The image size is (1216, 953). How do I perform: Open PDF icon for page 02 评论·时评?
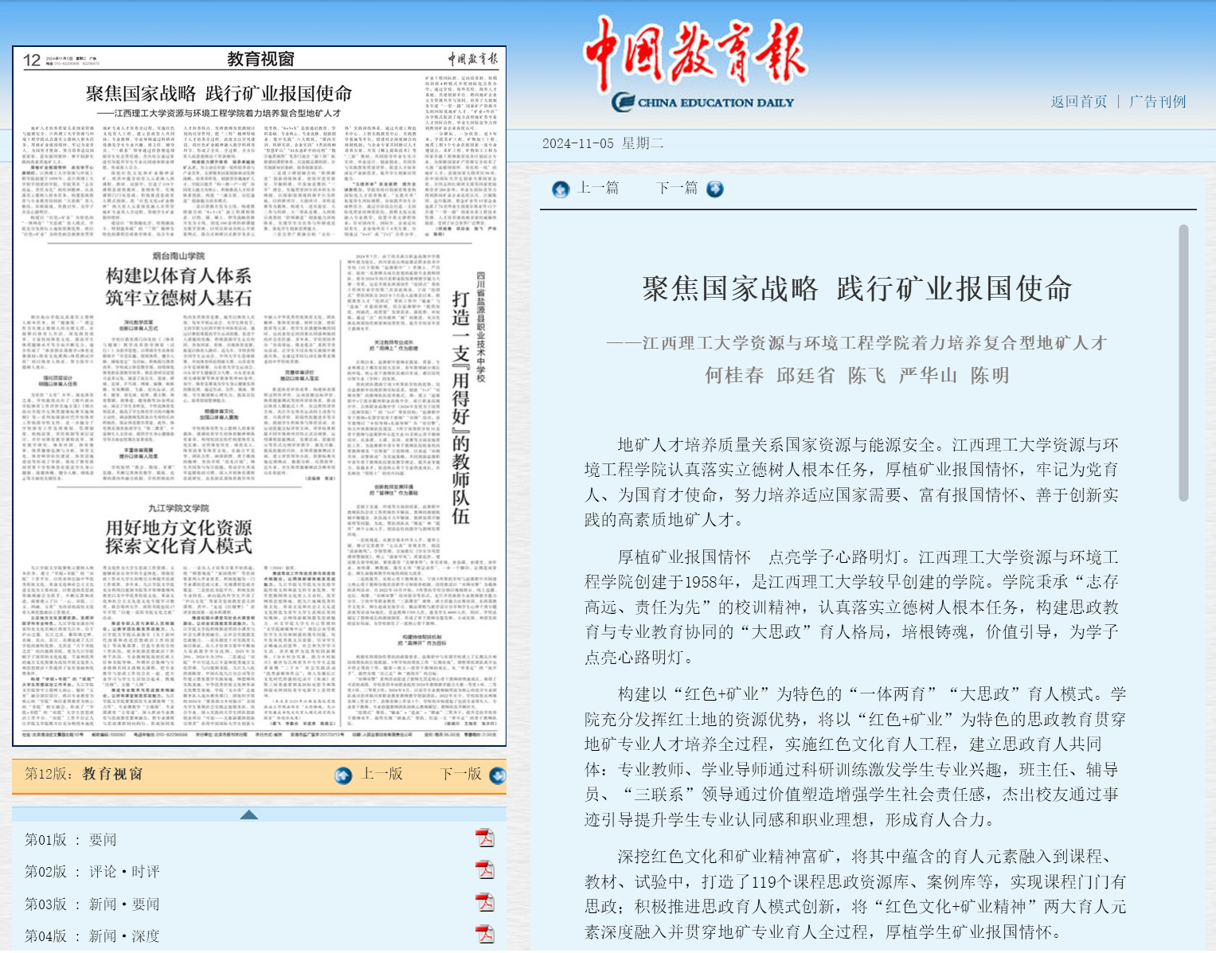pyautogui.click(x=484, y=871)
